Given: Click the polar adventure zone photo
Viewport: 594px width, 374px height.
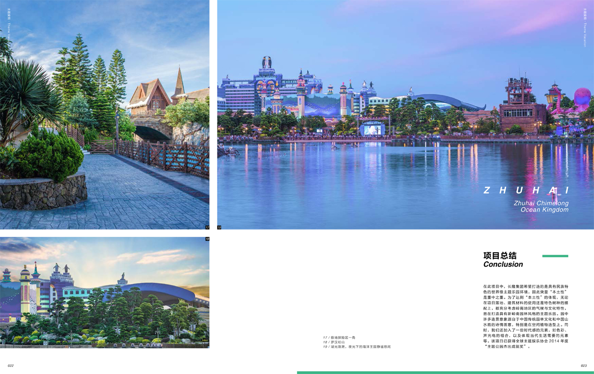Looking at the screenshot, I should click(x=104, y=114).
